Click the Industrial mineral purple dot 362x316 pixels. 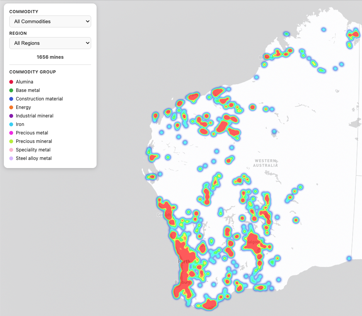tap(11, 116)
